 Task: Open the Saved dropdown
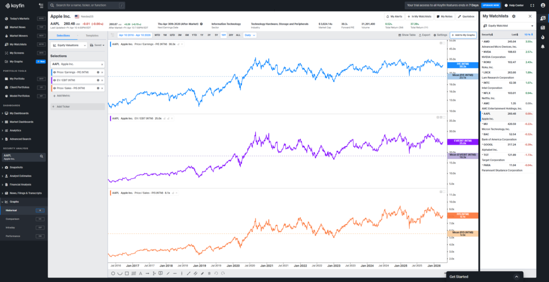(x=97, y=45)
